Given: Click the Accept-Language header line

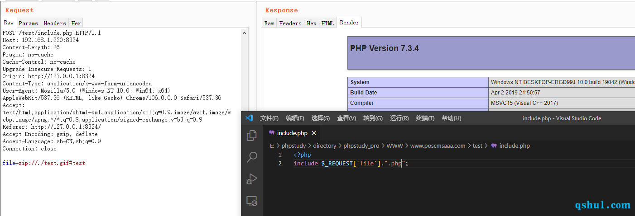Looking at the screenshot, I should point(52,141).
